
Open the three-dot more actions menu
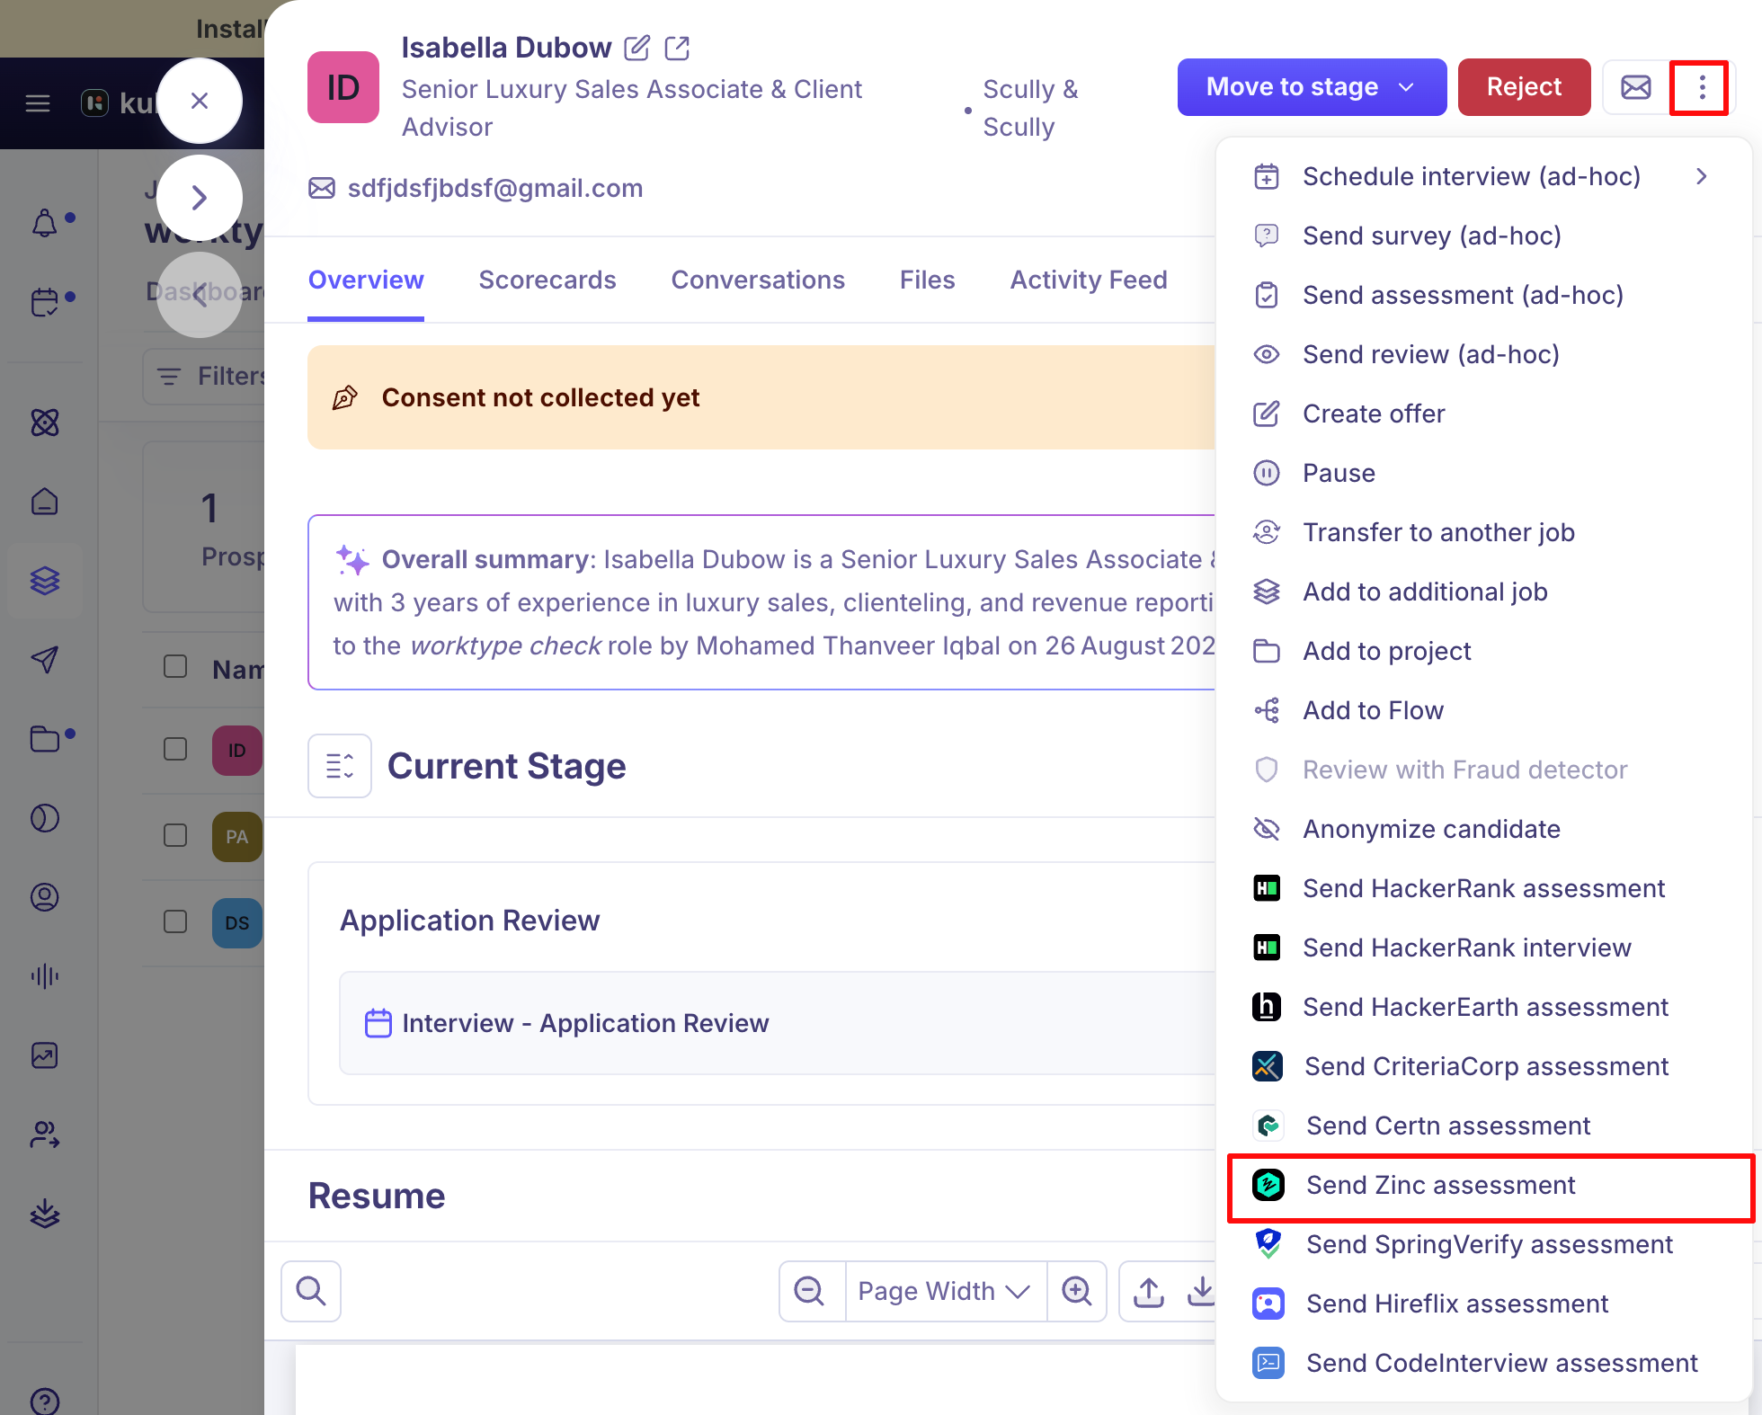[x=1701, y=87]
